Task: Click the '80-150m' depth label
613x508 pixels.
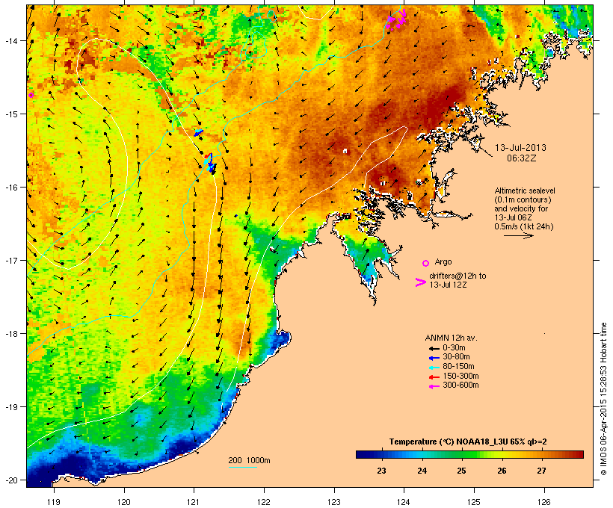Action: click(458, 367)
